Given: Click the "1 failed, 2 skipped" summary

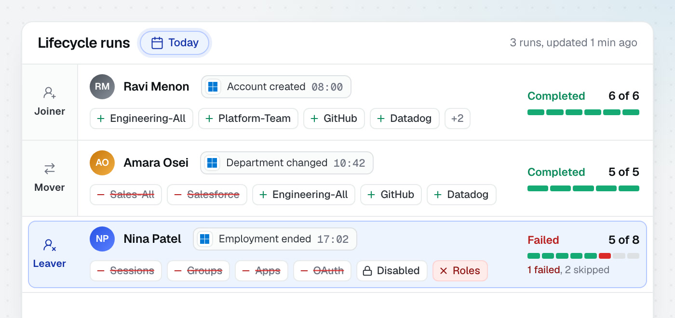Looking at the screenshot, I should (568, 270).
